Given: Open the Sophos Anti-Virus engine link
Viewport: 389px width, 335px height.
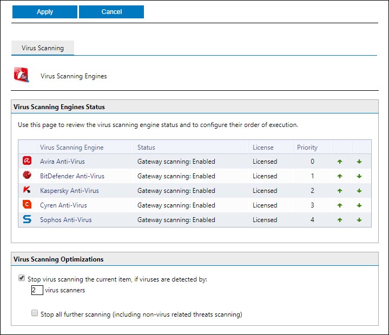Looking at the screenshot, I should (x=66, y=220).
